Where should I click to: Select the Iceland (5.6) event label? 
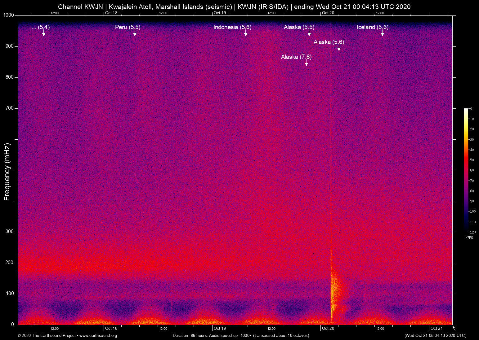pyautogui.click(x=372, y=27)
